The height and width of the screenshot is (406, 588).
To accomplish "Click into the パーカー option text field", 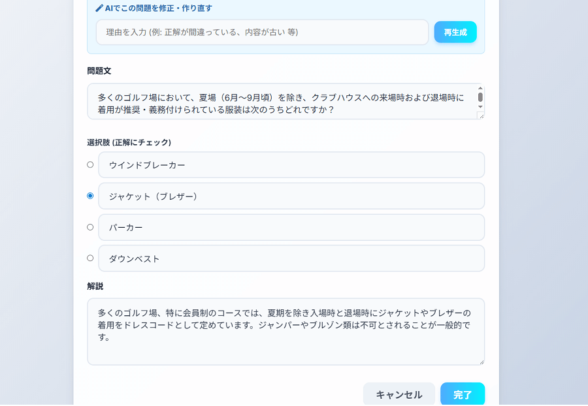I will (x=291, y=228).
